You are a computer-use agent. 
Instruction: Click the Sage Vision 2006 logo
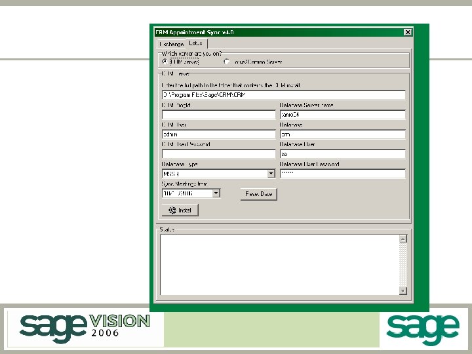85,328
